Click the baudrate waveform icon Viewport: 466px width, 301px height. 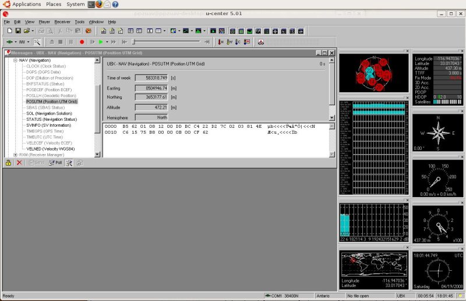click(22, 42)
